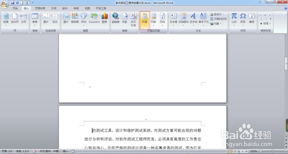Click the undo/repeat arrow in quick access toolbar

pyautogui.click(x=17, y=3)
